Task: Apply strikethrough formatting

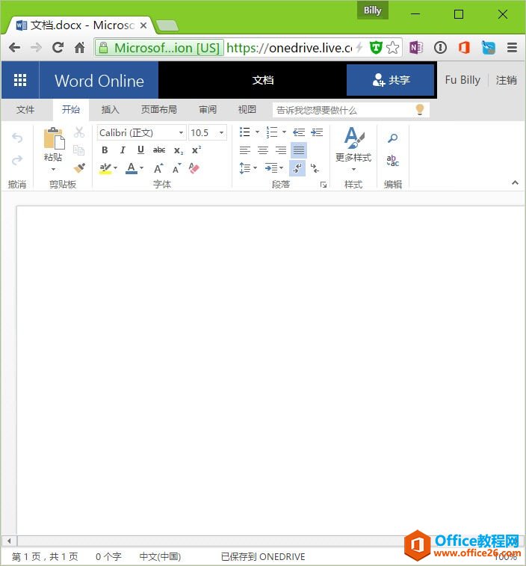Action: [158, 150]
